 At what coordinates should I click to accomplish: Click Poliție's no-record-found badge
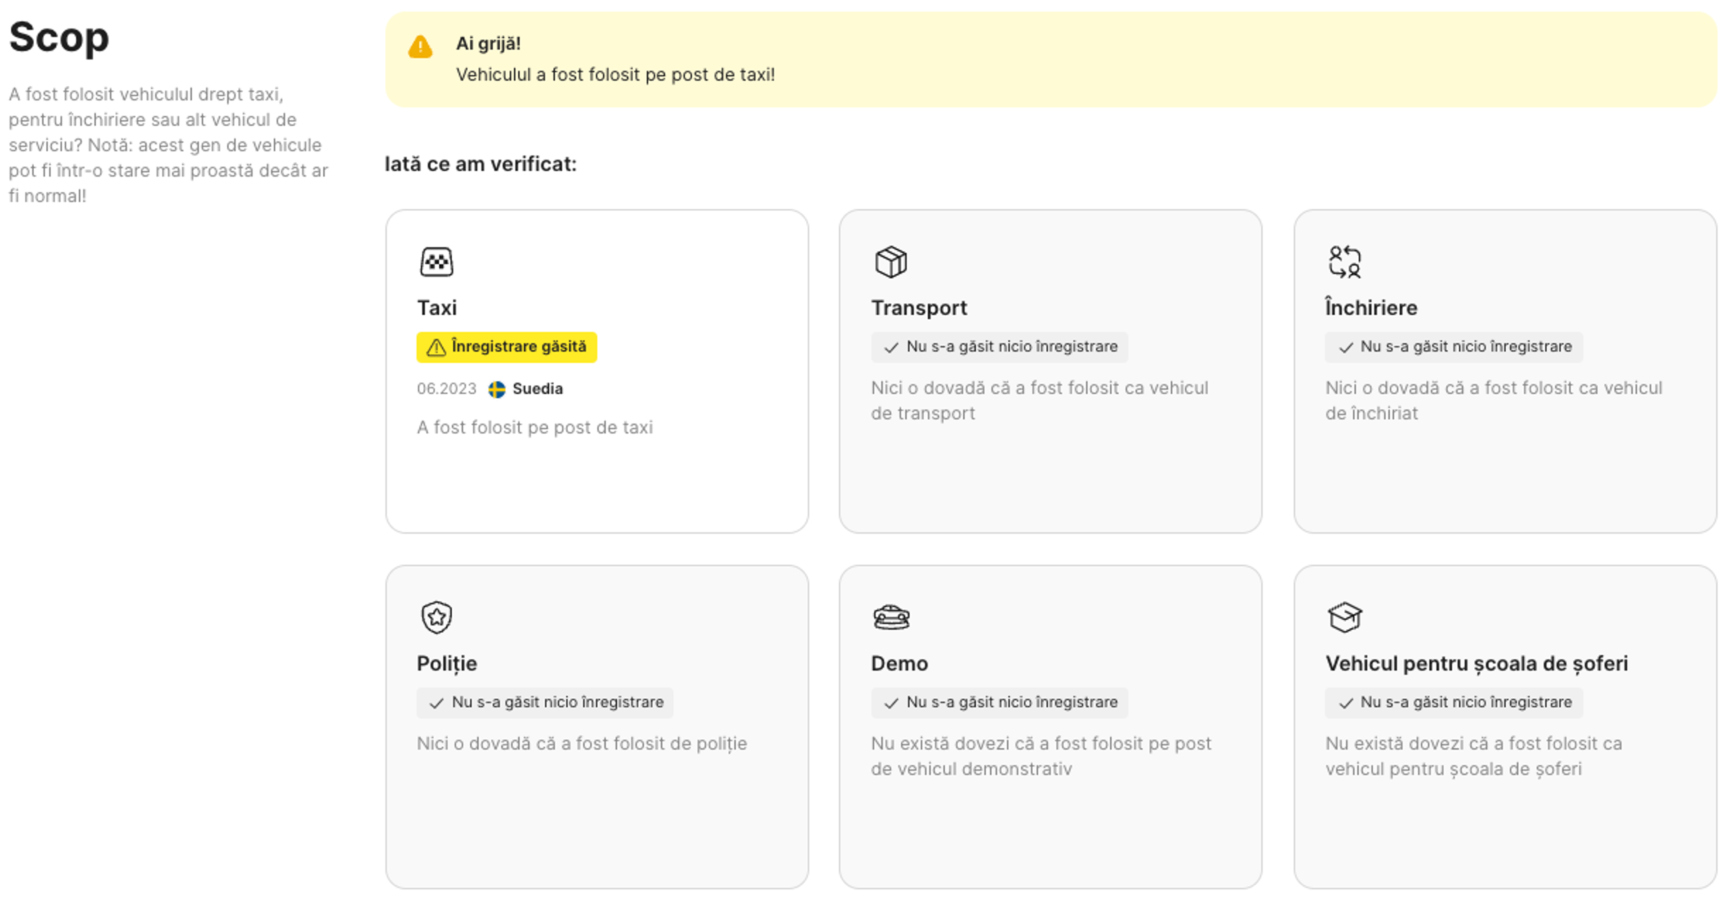(545, 703)
